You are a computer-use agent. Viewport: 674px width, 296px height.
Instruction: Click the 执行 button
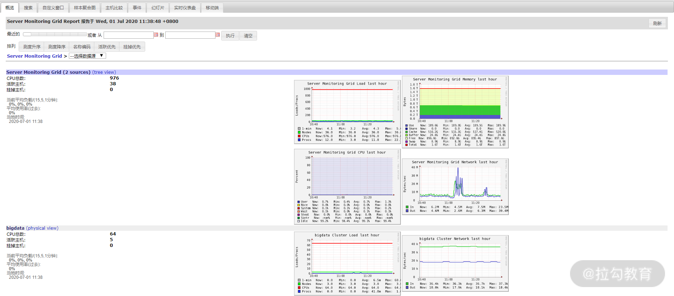[x=230, y=36]
